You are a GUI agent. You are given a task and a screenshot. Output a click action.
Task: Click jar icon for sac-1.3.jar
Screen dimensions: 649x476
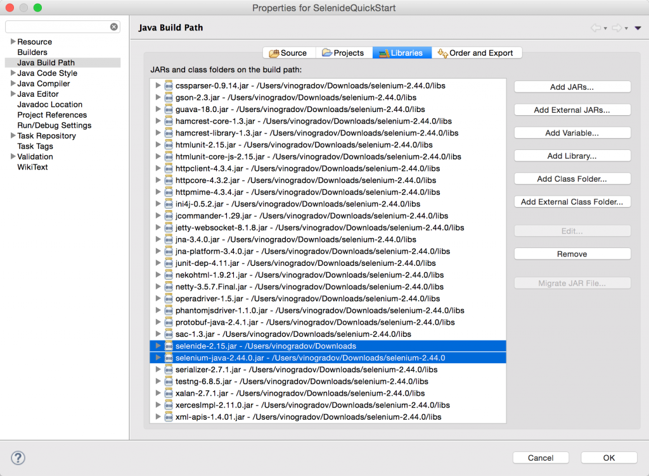point(169,334)
